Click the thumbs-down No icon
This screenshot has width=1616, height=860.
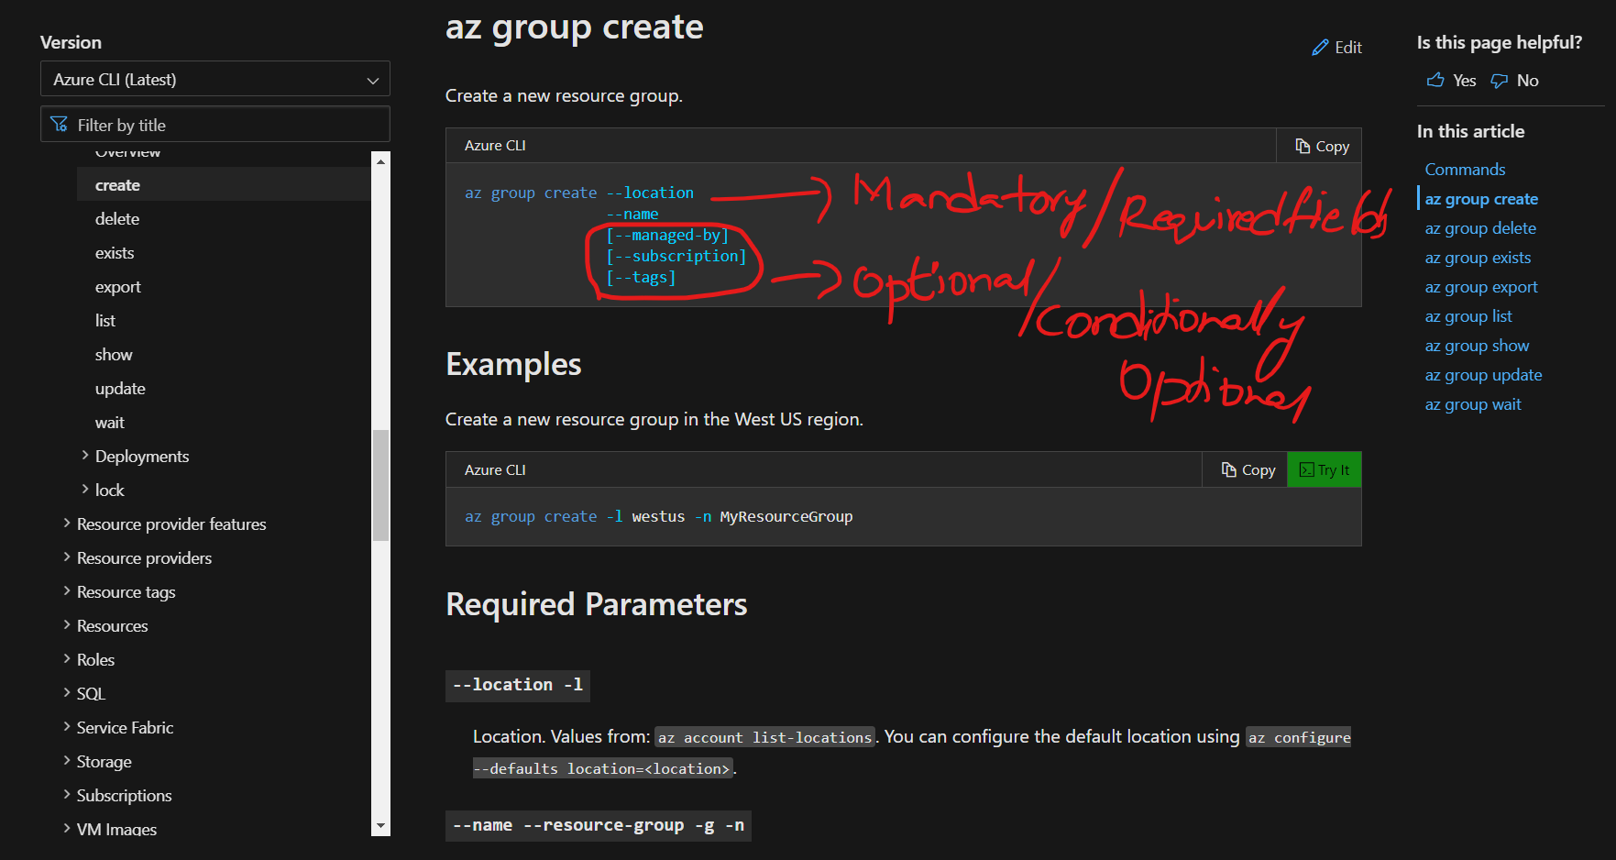click(x=1500, y=81)
